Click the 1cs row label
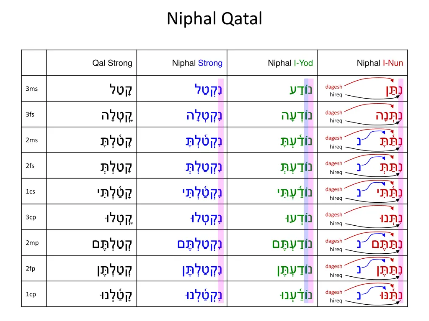Screen dimensions: 429x321 pyautogui.click(x=31, y=191)
